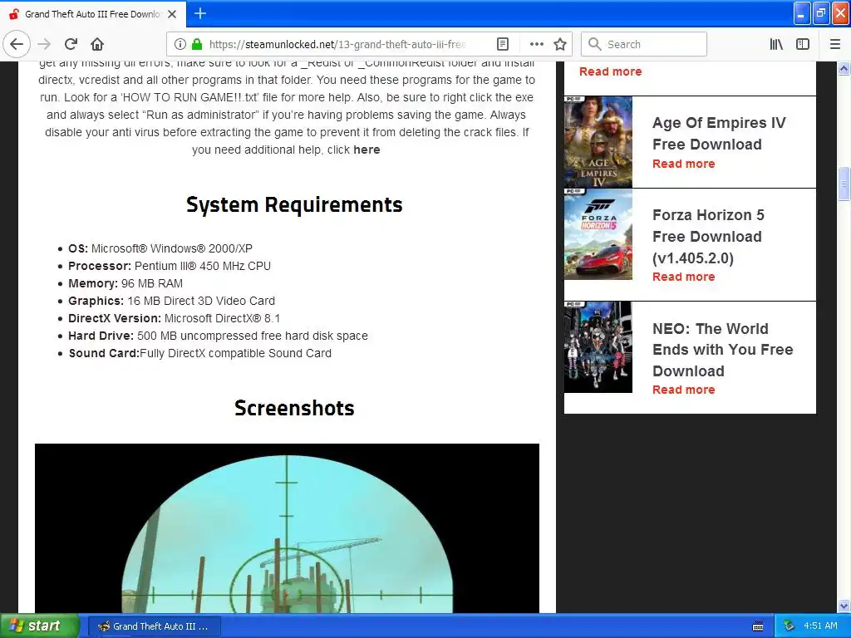Viewport: 851px width, 638px height.
Task: Click the topmost Read more link in sidebar
Action: point(611,71)
